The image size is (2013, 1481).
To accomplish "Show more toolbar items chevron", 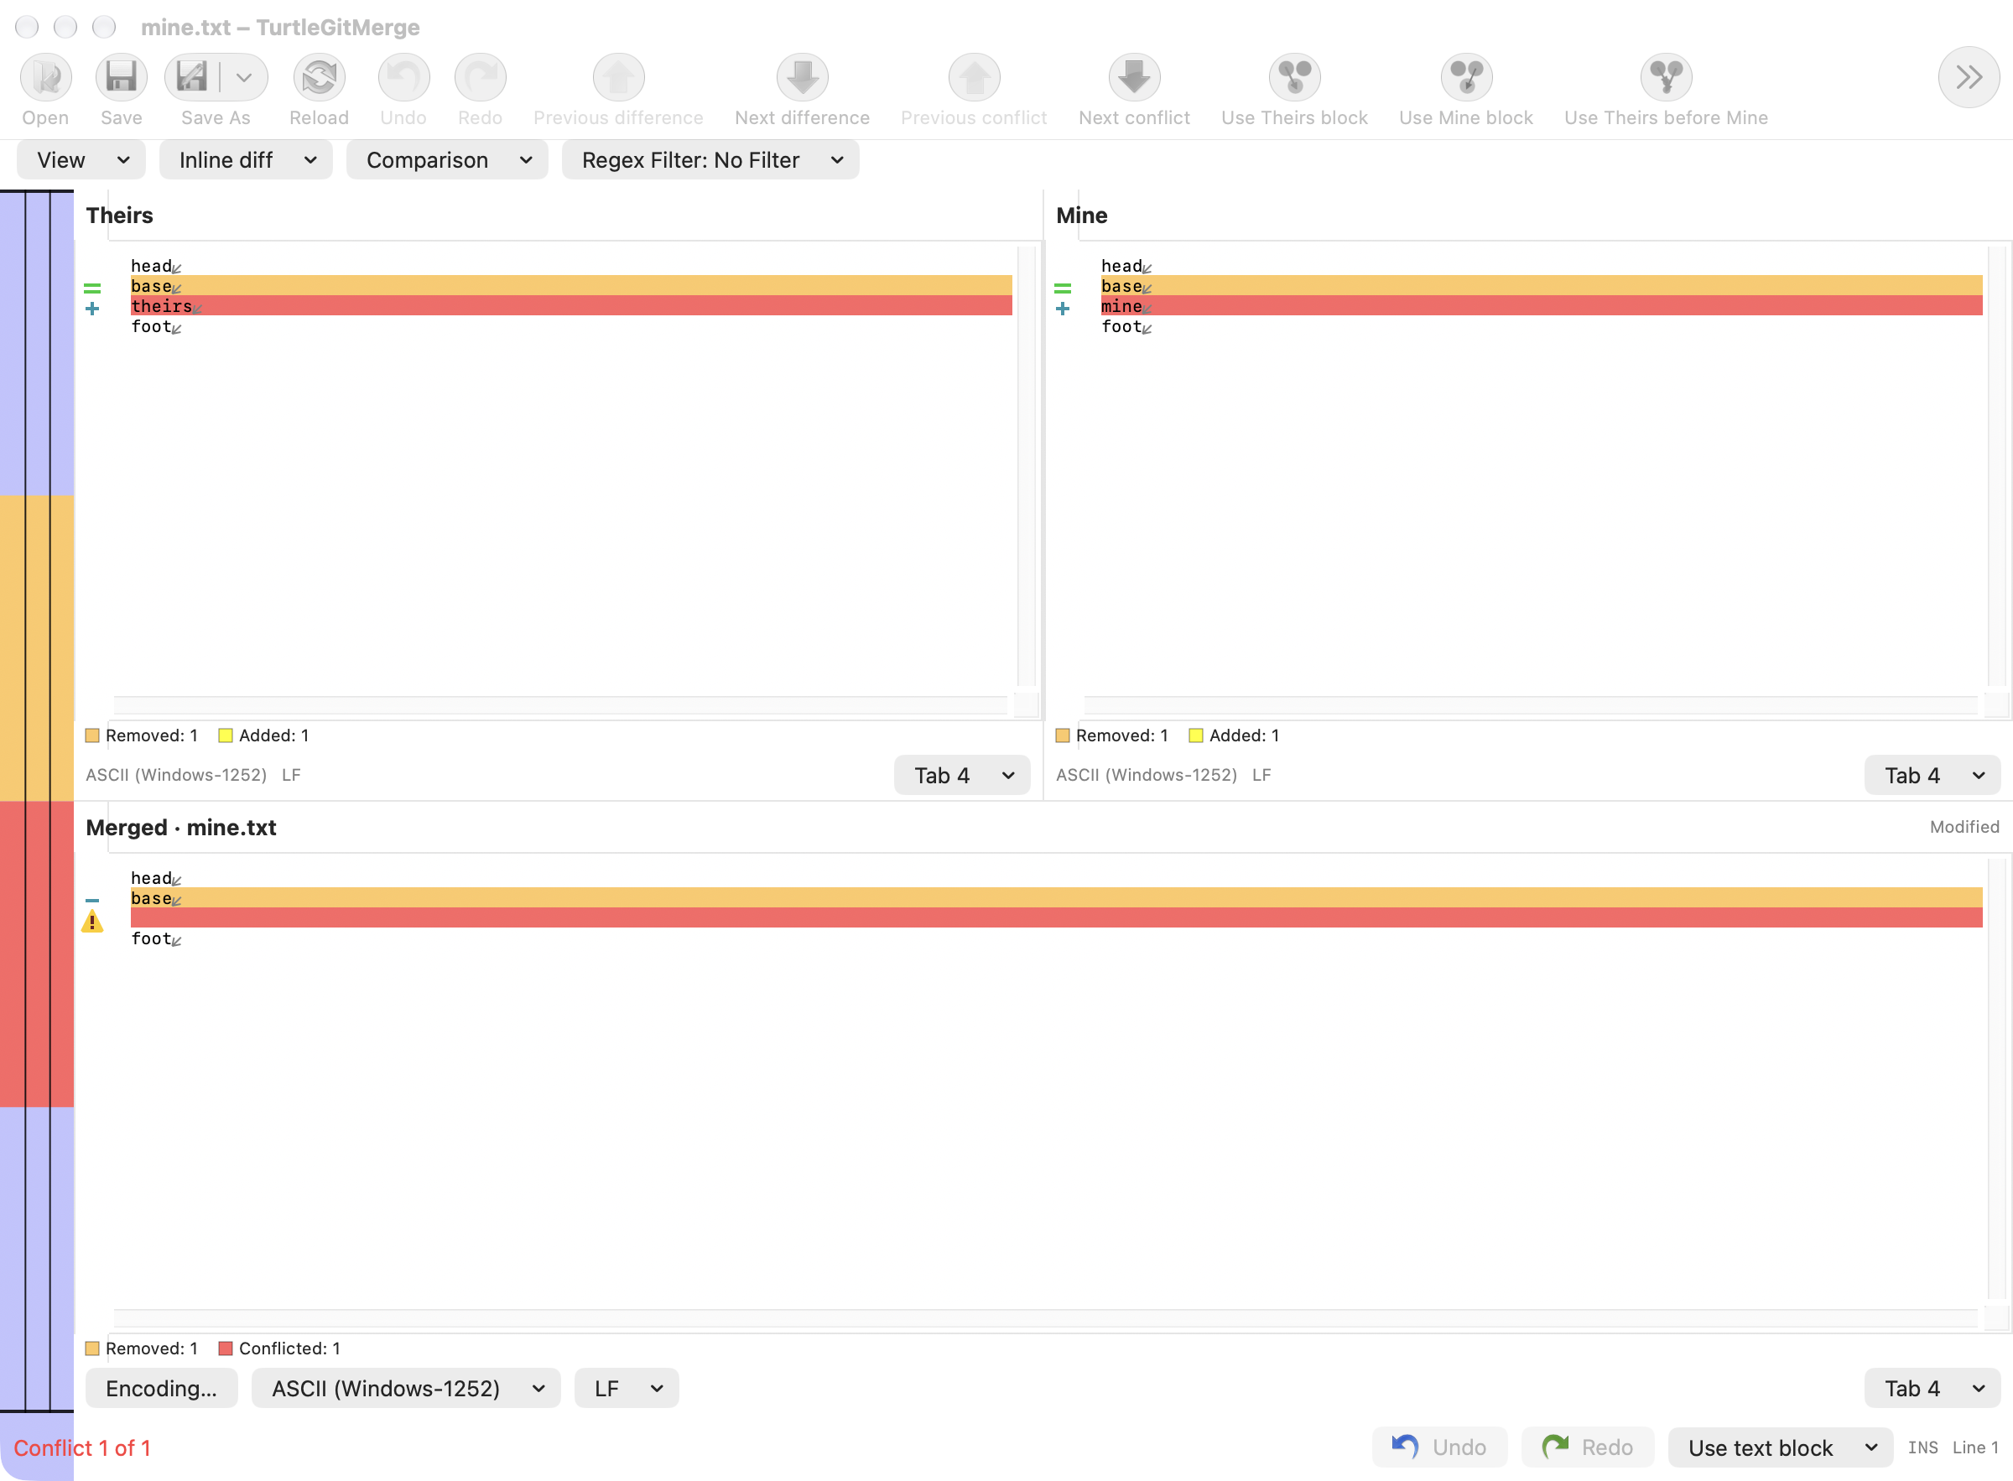I will [1969, 77].
